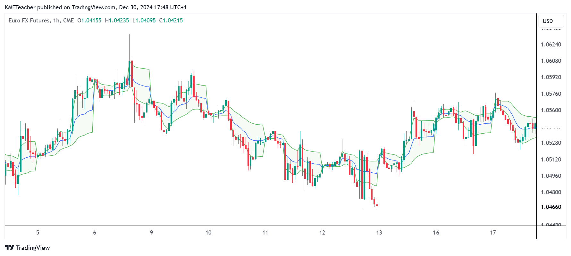Viewport: 571px width, 256px height.
Task: Click the close value C1.04215
Action: [171, 21]
